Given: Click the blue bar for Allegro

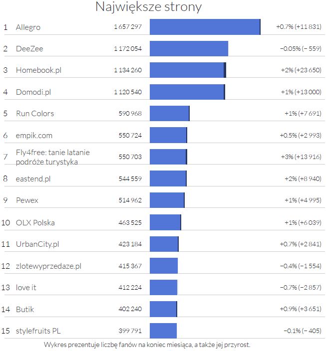Looking at the screenshot, I should (x=205, y=27).
